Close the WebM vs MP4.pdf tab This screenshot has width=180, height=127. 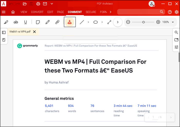point(34,32)
